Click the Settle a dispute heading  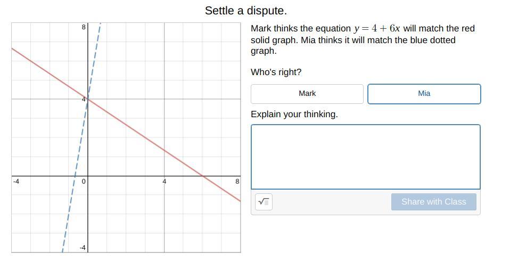245,11
